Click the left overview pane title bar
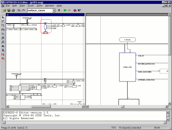This screenshot has height=130, width=172. 45,15
